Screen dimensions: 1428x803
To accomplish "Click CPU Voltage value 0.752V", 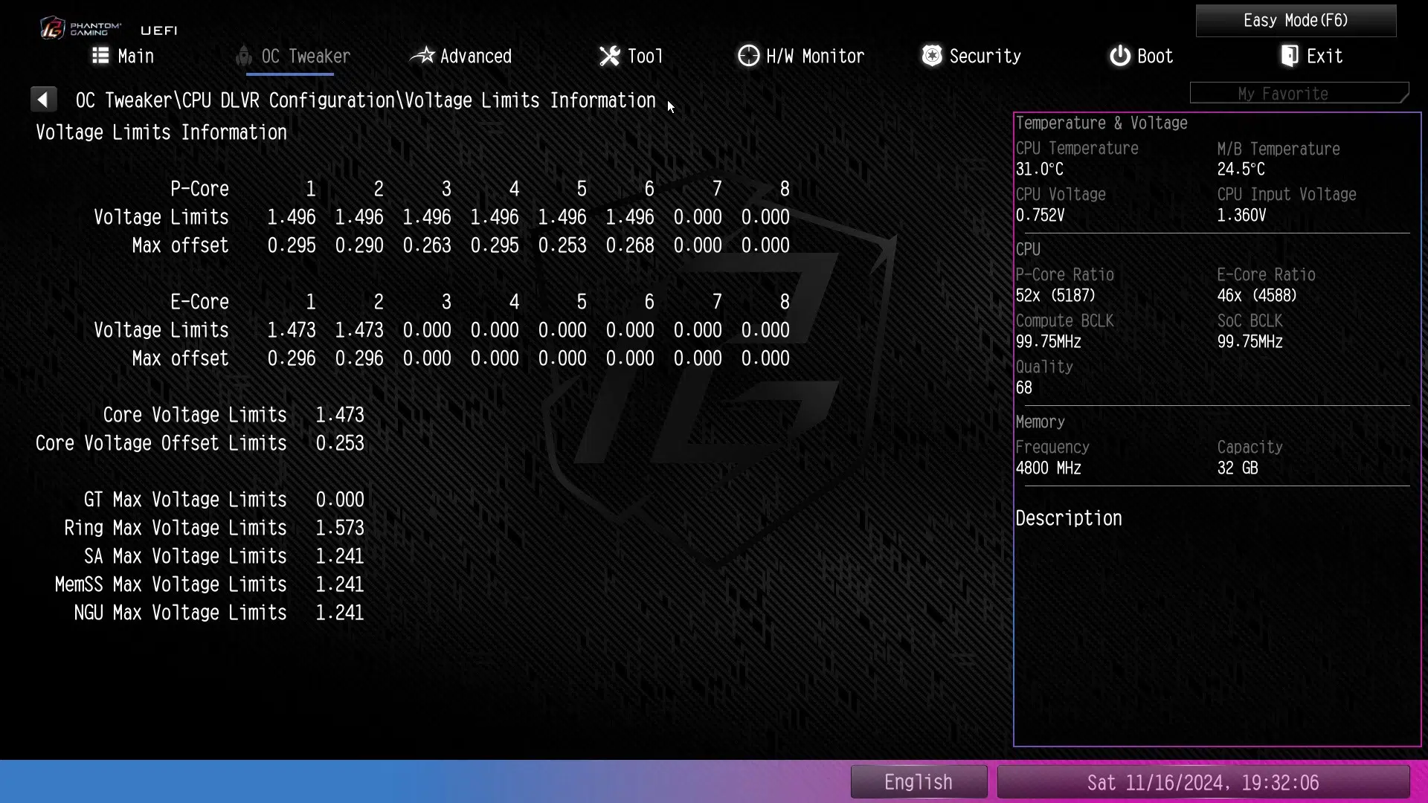I will click(1040, 216).
